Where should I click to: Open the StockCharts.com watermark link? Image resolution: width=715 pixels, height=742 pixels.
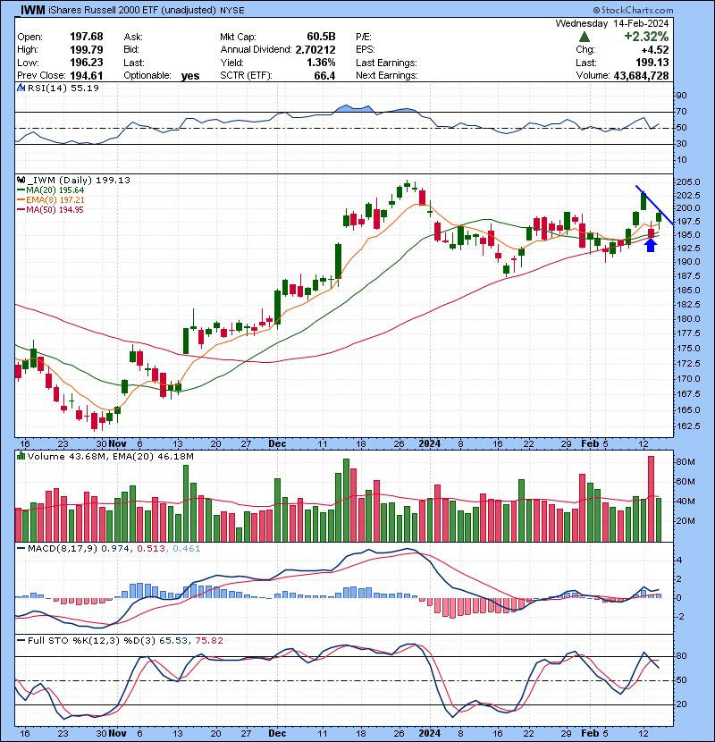click(633, 10)
